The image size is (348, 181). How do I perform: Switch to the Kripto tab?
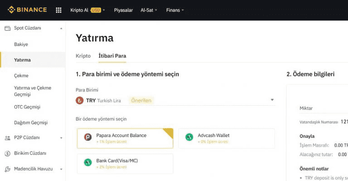[x=83, y=56]
